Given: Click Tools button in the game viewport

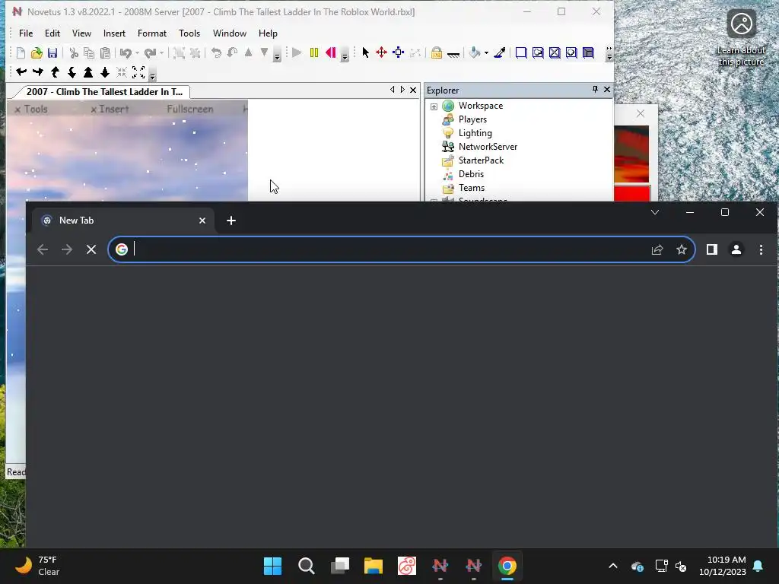Looking at the screenshot, I should click(x=30, y=109).
